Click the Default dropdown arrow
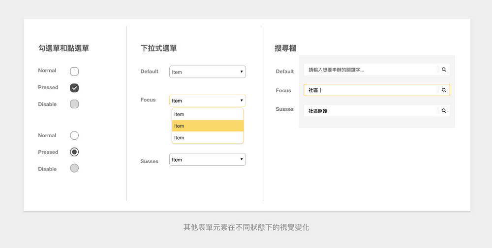Screen dimensions: 492x248 tap(242, 72)
